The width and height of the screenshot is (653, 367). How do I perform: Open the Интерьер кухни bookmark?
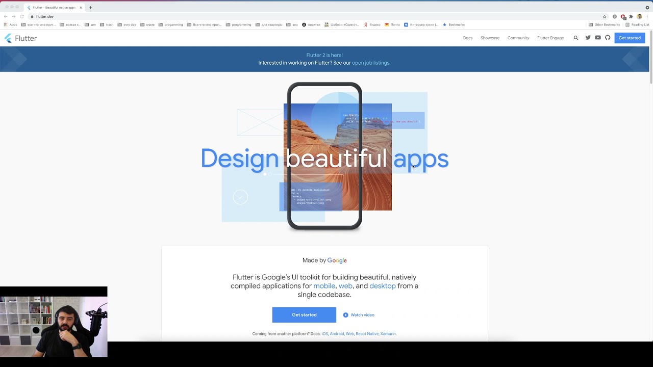(x=421, y=24)
